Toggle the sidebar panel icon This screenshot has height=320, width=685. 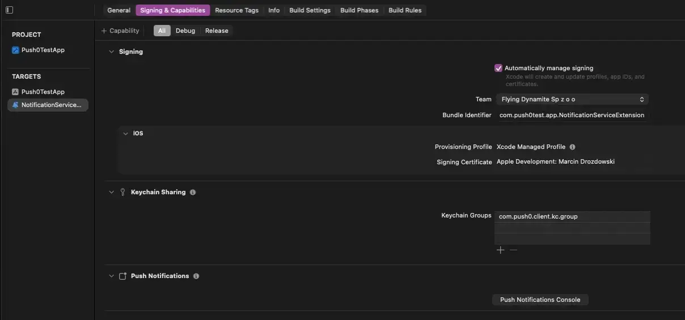click(x=9, y=10)
